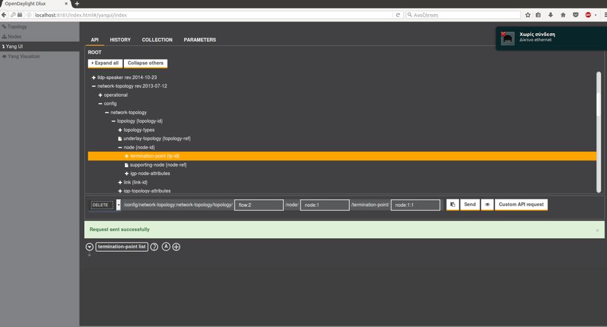Image resolution: width=607 pixels, height=327 pixels.
Task: Reload the browser page
Action: [398, 15]
